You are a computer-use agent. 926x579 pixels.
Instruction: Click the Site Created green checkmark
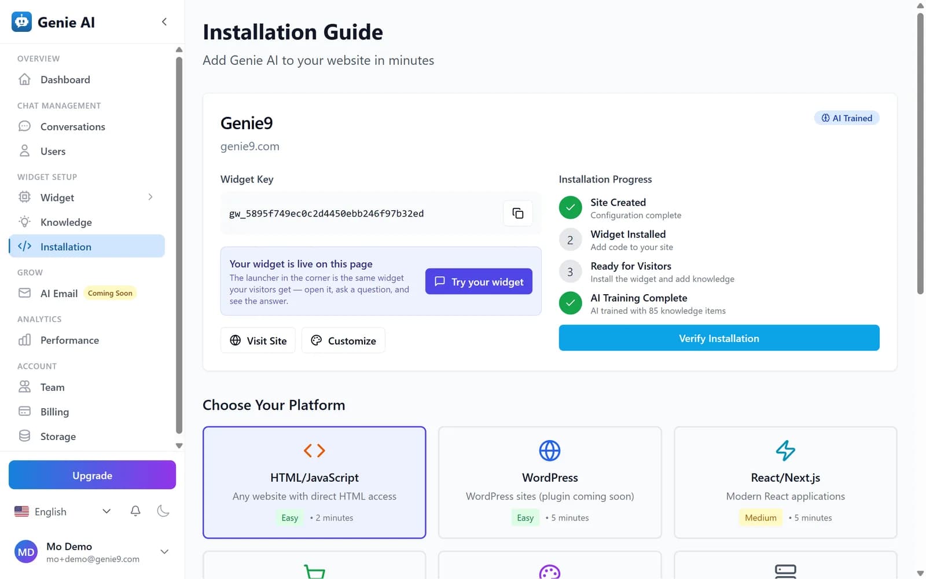click(x=570, y=207)
